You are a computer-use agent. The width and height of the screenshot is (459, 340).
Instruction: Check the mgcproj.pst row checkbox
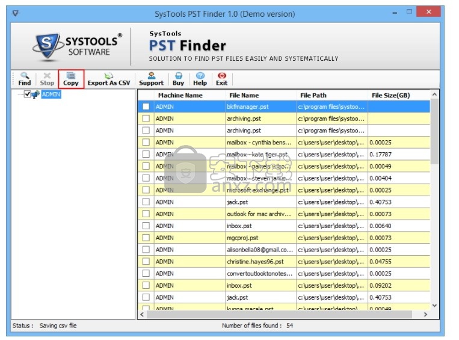[146, 238]
